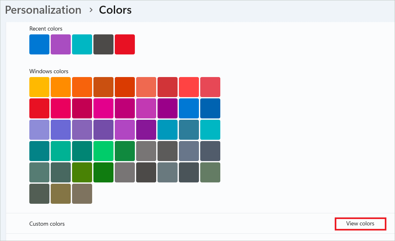Select the dark teal swatch starting fourth row
Image resolution: width=395 pixels, height=241 pixels.
pyautogui.click(x=39, y=151)
